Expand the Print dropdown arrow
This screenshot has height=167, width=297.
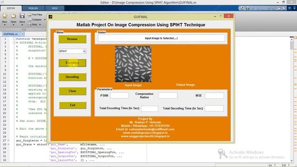click(x=40, y=25)
